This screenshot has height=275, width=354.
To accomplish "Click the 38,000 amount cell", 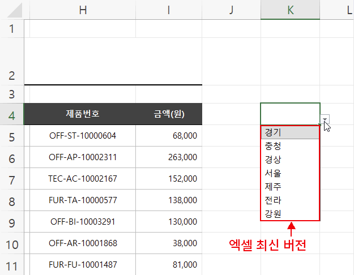I will (x=169, y=243).
